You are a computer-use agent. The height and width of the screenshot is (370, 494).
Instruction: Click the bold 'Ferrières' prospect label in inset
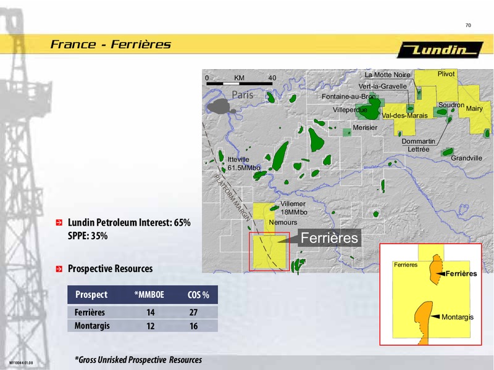click(x=461, y=274)
